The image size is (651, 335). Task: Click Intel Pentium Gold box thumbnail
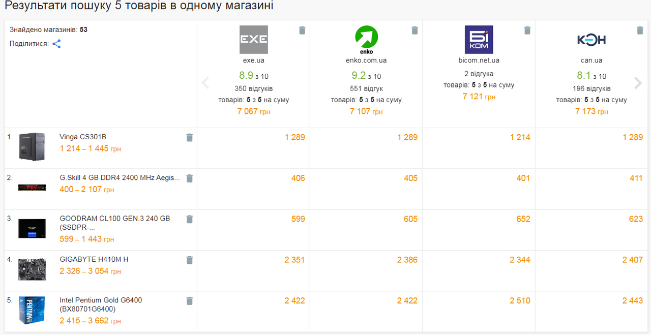(x=32, y=310)
